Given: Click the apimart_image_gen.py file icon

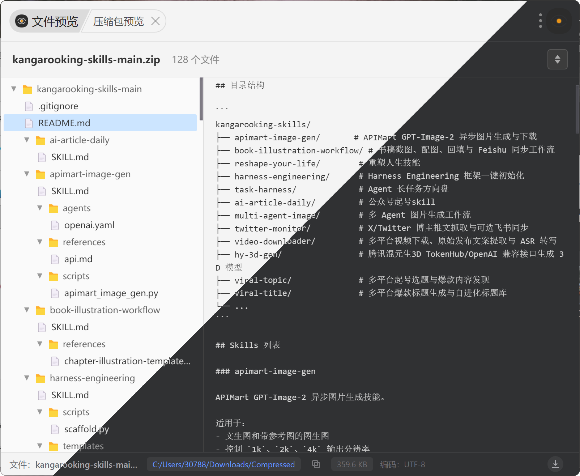Looking at the screenshot, I should coord(55,293).
